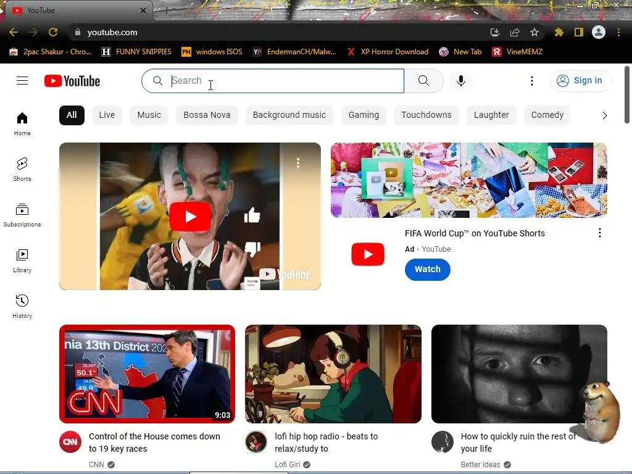
Task: Go back with the browser back arrow
Action: pyautogui.click(x=14, y=32)
